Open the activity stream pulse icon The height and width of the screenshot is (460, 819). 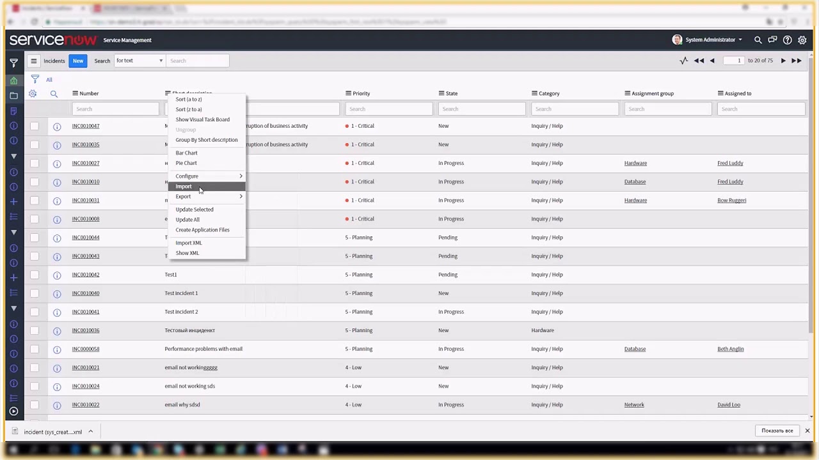pos(684,61)
